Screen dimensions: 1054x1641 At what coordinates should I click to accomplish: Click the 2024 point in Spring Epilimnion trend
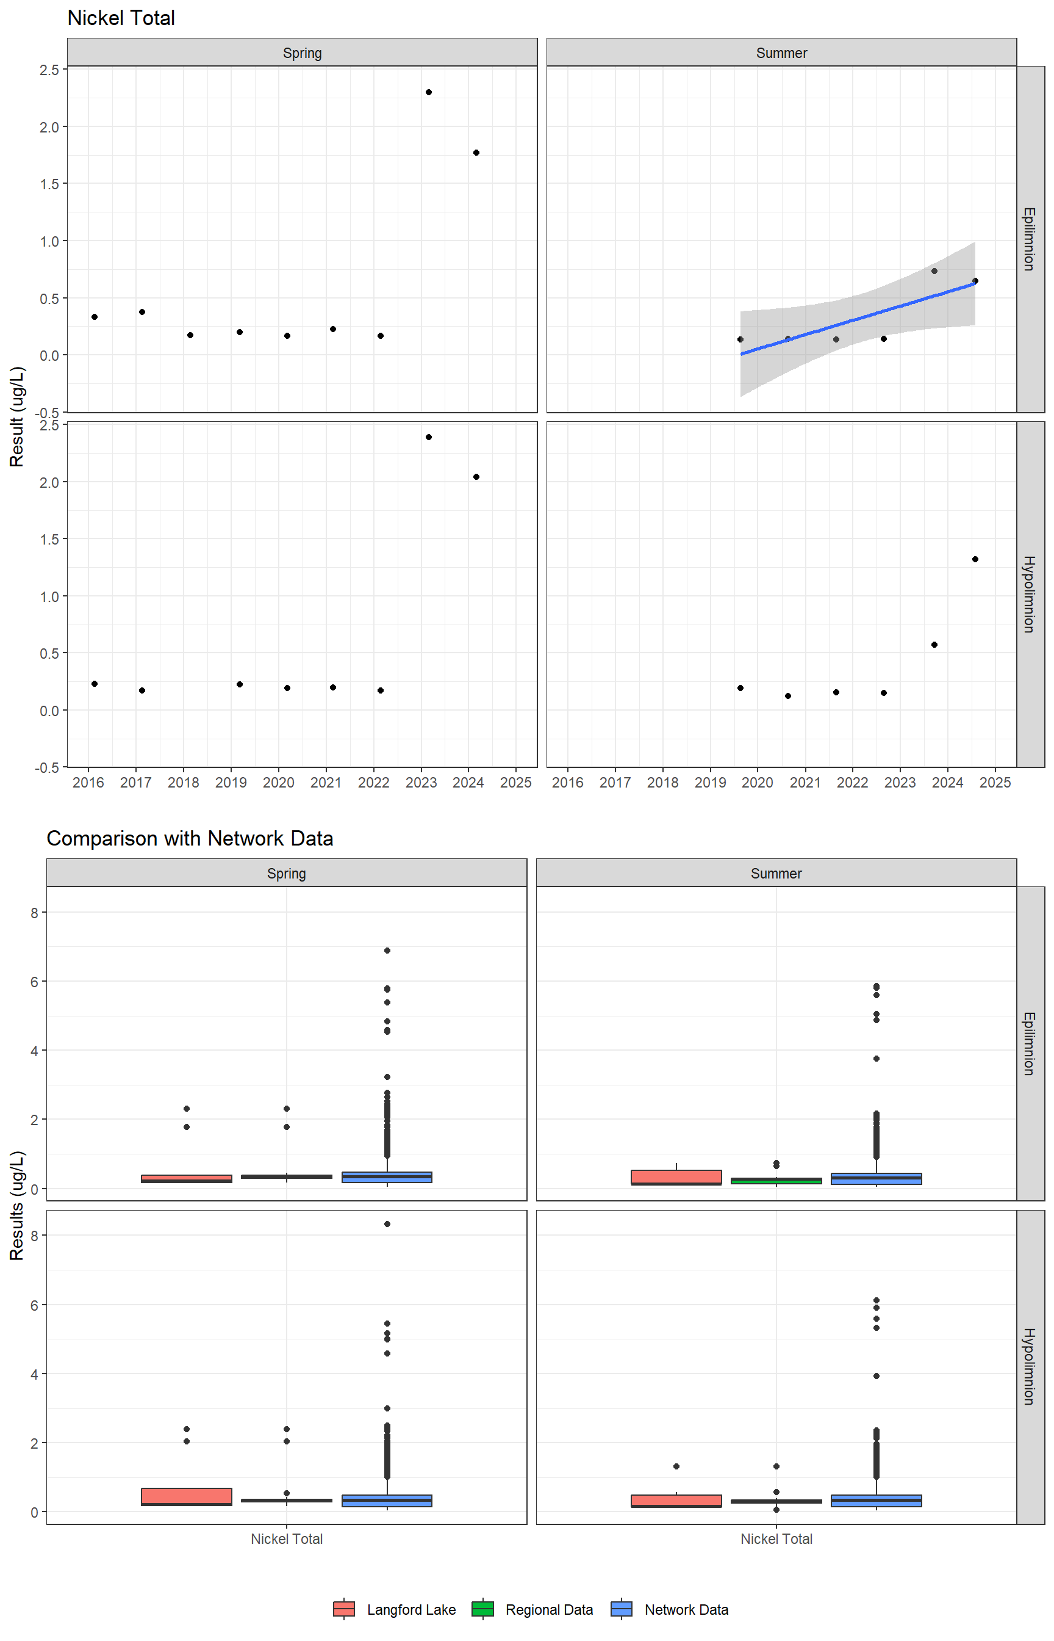coord(476,153)
